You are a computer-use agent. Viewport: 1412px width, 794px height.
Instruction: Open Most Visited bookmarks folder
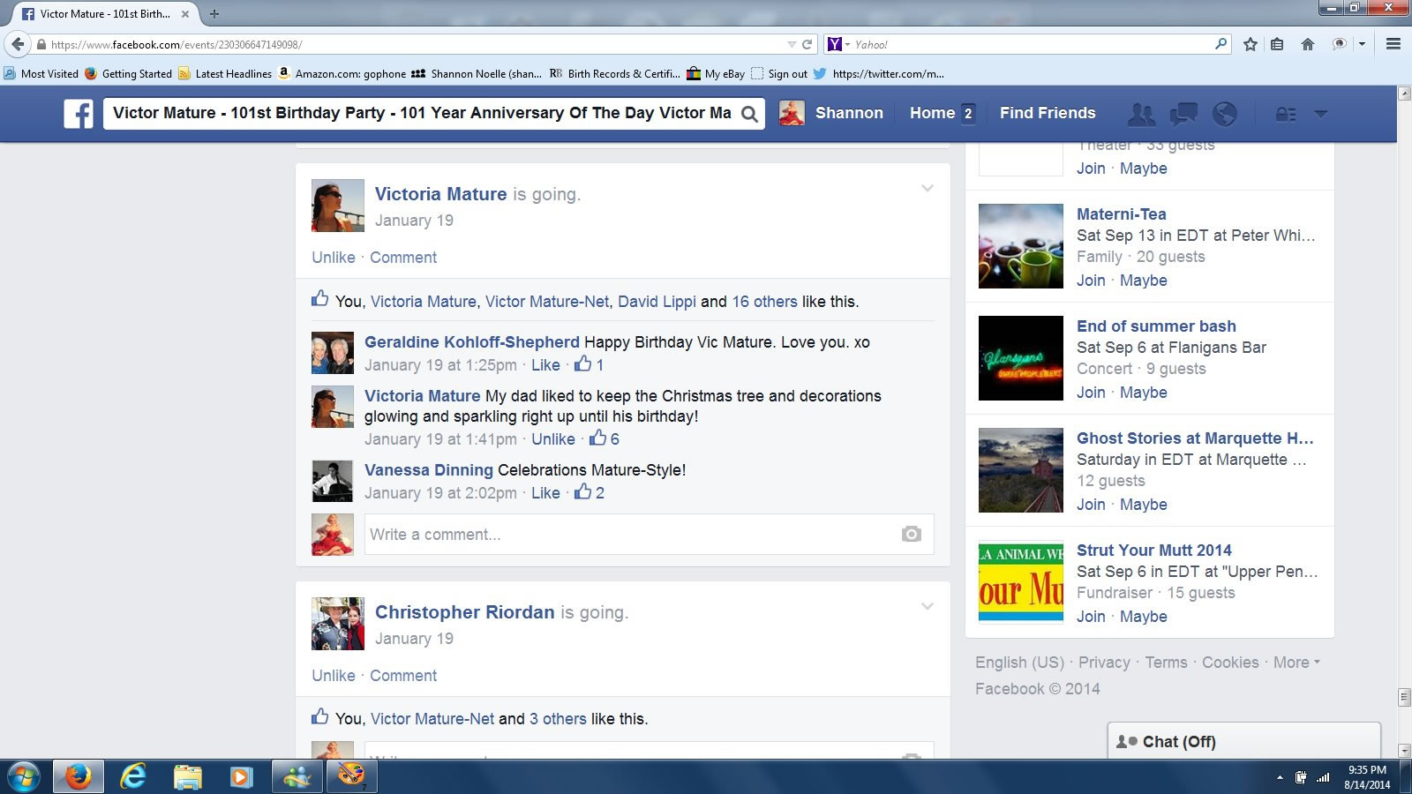coord(41,73)
